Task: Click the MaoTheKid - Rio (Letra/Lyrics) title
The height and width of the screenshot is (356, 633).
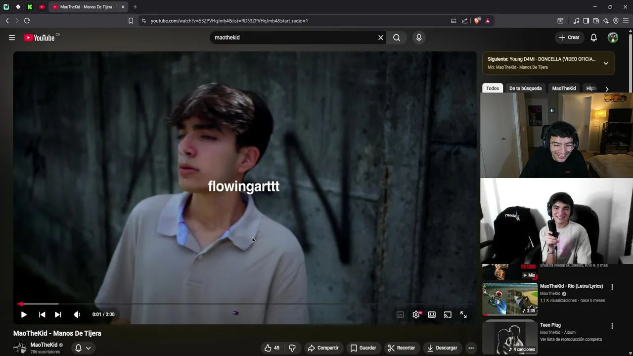Action: [571, 286]
